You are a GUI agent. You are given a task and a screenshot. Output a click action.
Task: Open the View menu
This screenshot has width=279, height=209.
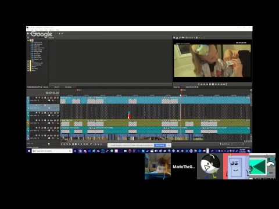tap(36, 30)
